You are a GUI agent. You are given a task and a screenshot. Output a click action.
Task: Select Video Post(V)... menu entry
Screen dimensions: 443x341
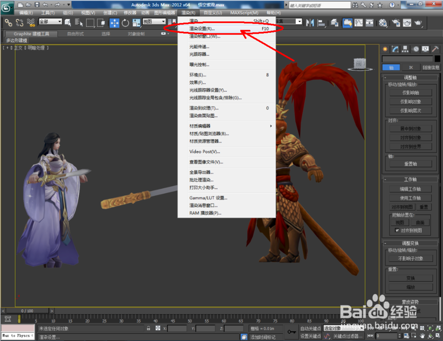pos(226,152)
